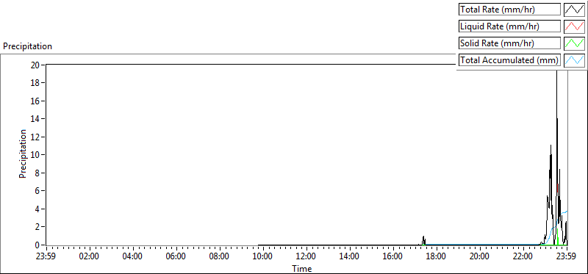Viewport: 588px width, 274px height.
Task: Click the 4 value on the Y axis
Action: 37,209
